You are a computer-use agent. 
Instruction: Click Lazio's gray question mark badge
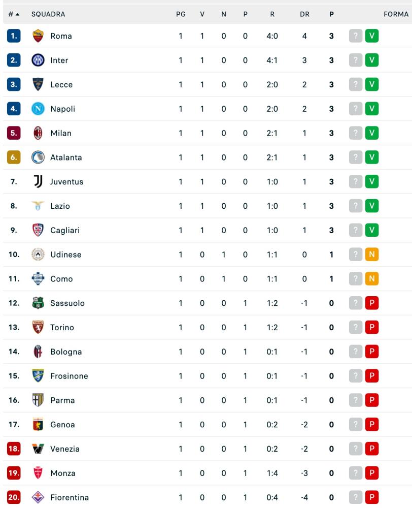point(355,206)
